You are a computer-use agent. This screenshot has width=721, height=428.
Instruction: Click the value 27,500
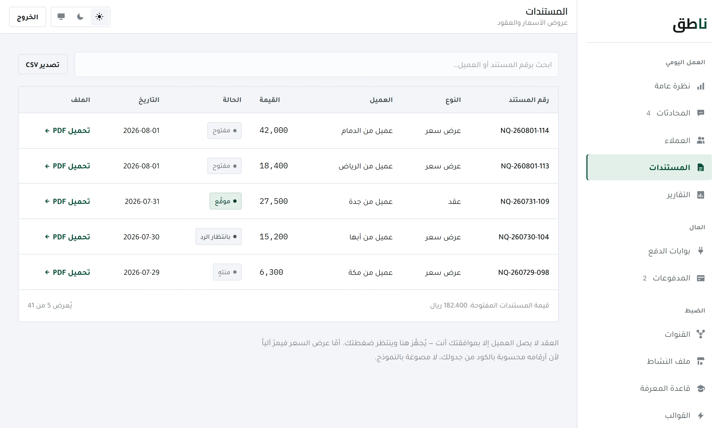pyautogui.click(x=273, y=201)
